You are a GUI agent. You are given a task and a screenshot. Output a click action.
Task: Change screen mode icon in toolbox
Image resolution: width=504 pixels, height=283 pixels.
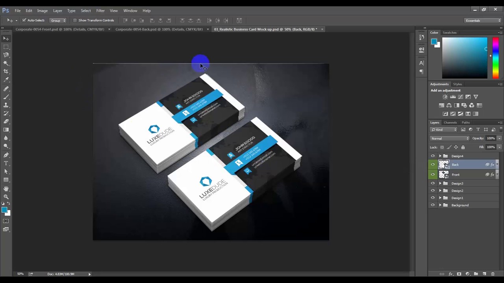(6, 229)
